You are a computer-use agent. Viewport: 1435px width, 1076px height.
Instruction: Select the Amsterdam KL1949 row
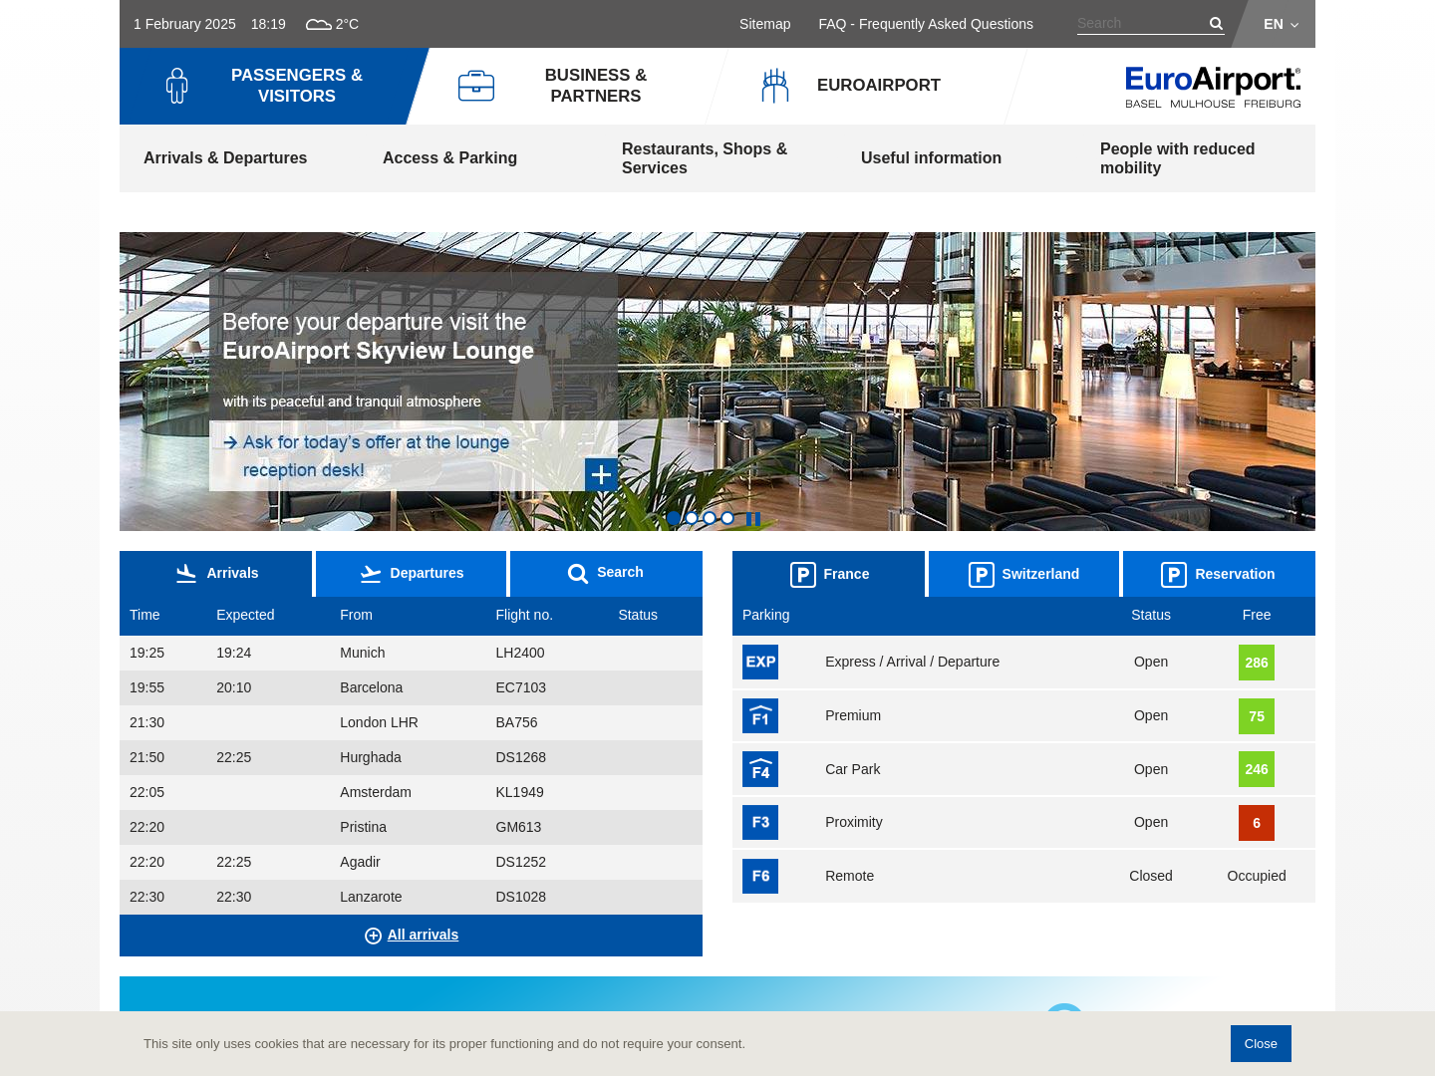(411, 792)
